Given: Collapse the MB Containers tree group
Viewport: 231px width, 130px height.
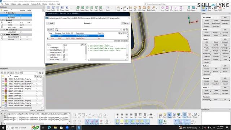Looking at the screenshot, I should pyautogui.click(x=4, y=30).
